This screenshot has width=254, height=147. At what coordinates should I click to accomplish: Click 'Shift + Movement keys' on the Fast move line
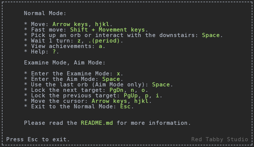[x=107, y=30]
